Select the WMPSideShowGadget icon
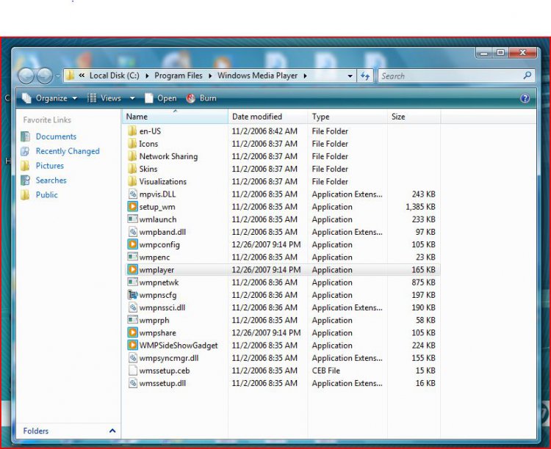 (132, 345)
